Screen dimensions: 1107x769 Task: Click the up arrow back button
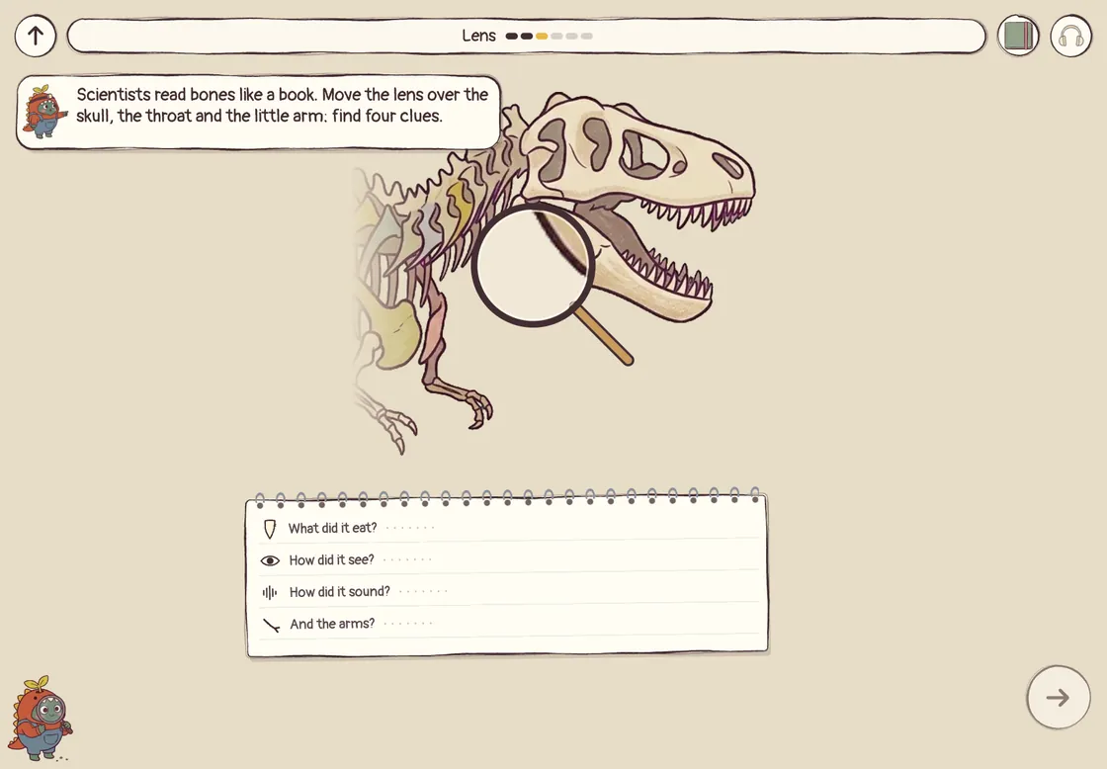tap(36, 36)
